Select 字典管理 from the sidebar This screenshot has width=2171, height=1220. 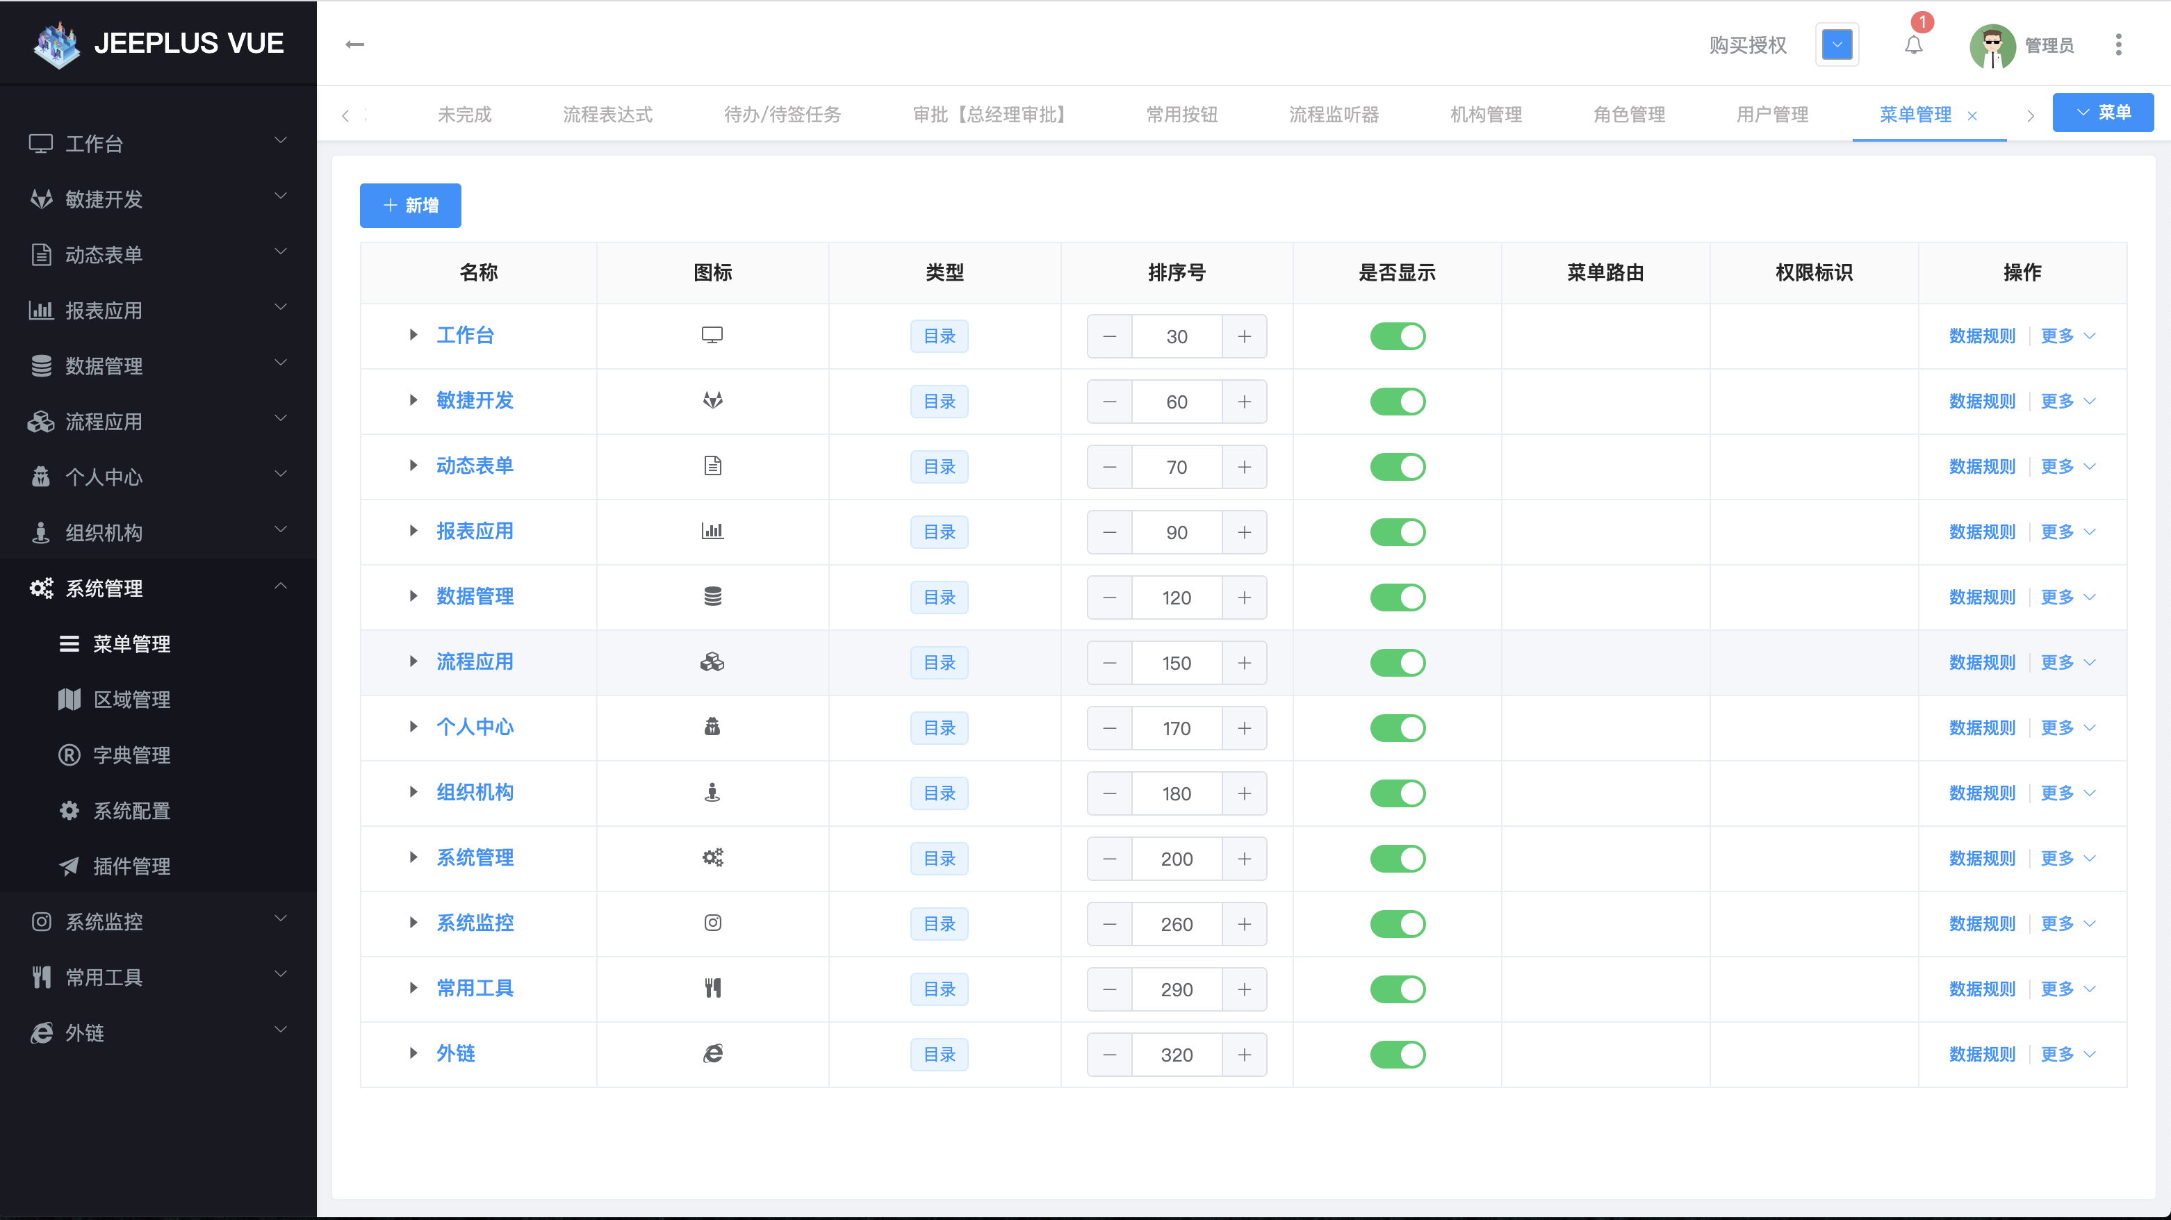133,755
